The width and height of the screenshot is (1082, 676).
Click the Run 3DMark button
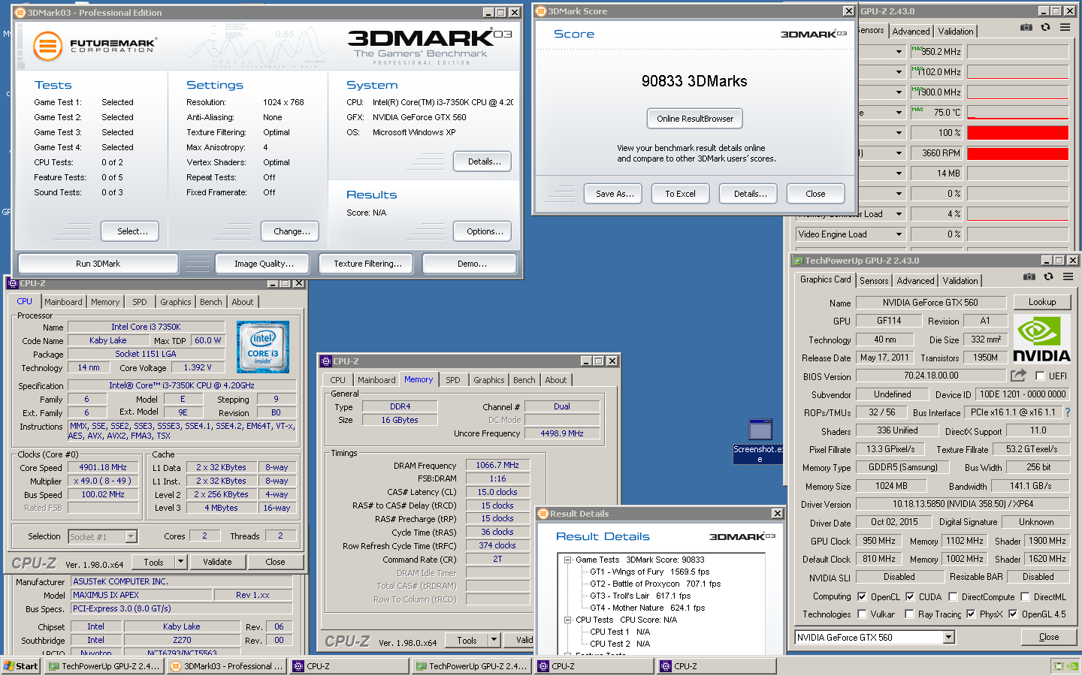(98, 264)
